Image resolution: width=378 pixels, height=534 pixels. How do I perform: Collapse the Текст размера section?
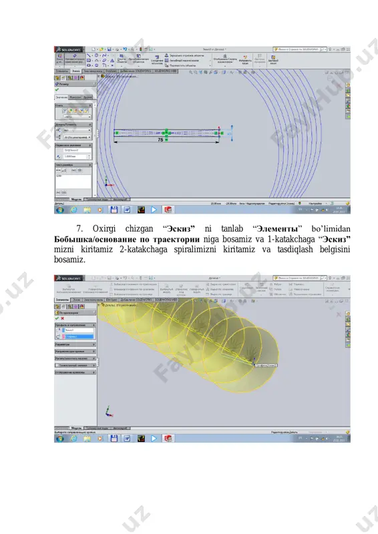(x=90, y=165)
